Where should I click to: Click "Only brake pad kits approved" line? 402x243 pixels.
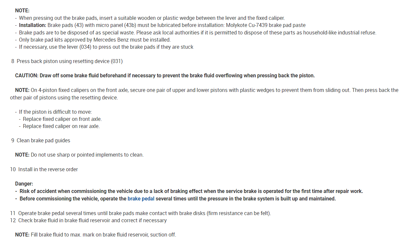[95, 40]
